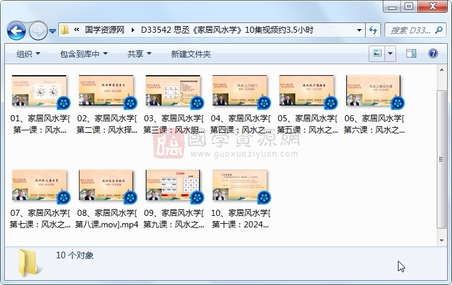The height and width of the screenshot is (285, 452).
Task: Click 国学资源网 in the address path
Action: [104, 30]
